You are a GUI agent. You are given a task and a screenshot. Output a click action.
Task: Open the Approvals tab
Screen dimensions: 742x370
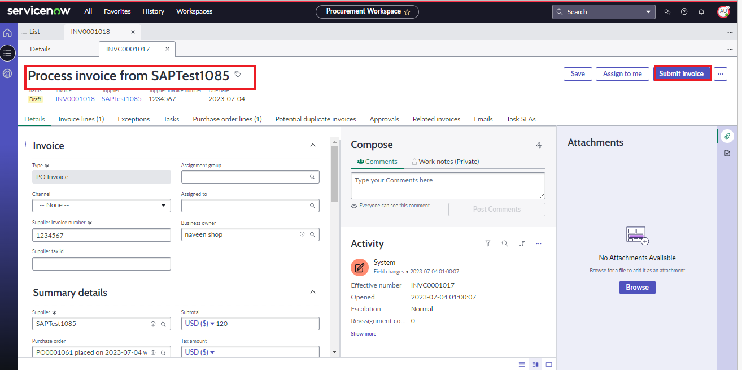coord(385,119)
